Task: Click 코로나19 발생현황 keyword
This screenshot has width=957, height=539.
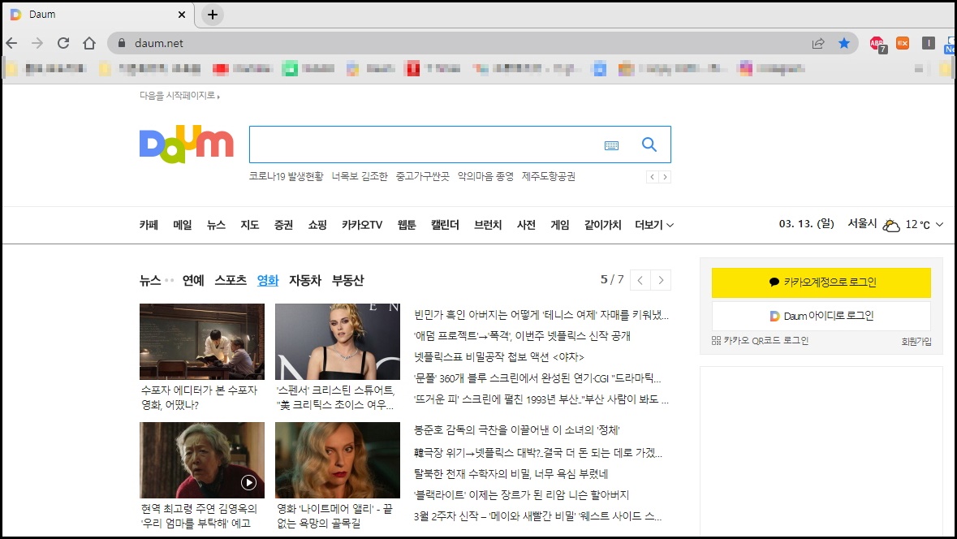Action: (286, 176)
